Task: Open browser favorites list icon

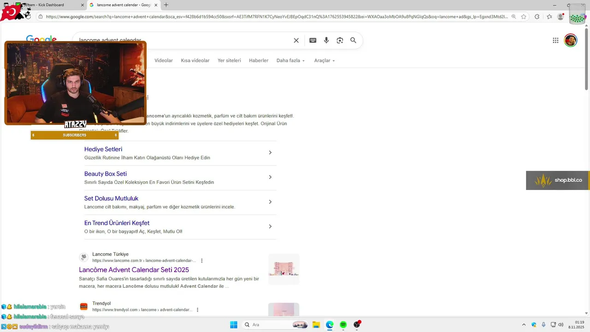Action: (549, 17)
